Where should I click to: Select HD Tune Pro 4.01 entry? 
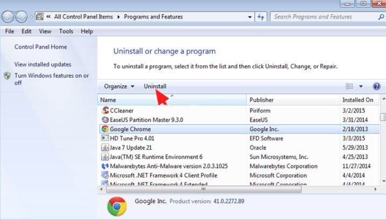pyautogui.click(x=132, y=138)
